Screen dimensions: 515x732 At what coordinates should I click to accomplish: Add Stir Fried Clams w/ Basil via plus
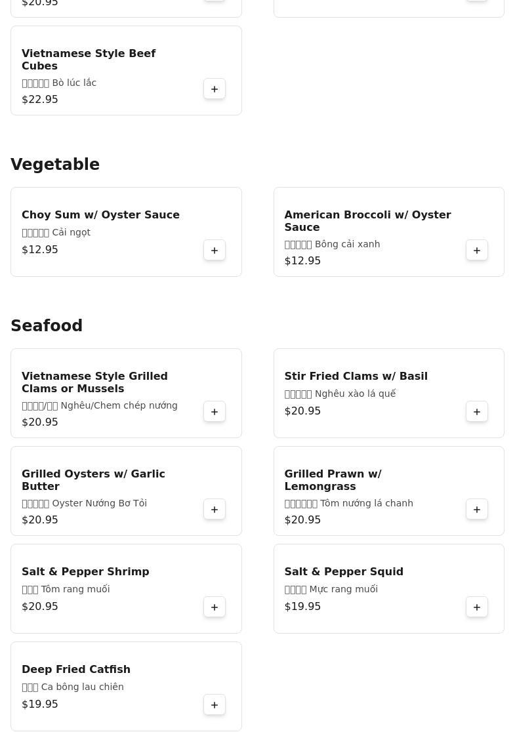[x=477, y=412]
